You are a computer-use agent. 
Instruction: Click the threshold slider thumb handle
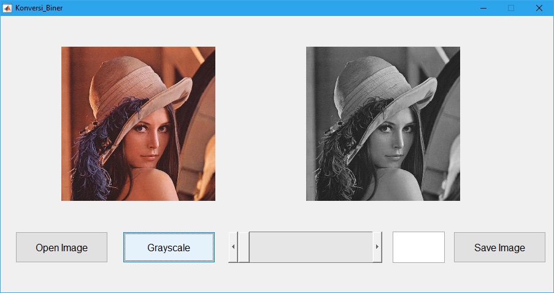click(x=243, y=247)
